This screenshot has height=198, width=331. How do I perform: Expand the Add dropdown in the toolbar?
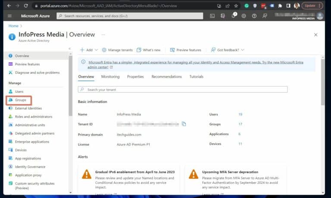pos(89,50)
